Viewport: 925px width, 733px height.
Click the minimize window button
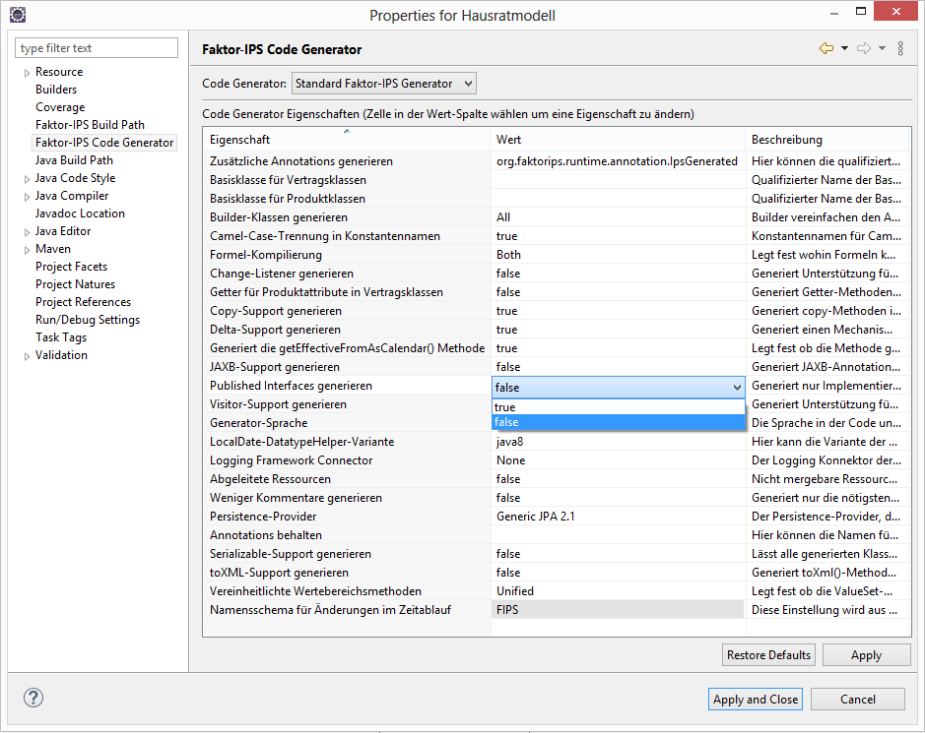(x=834, y=13)
